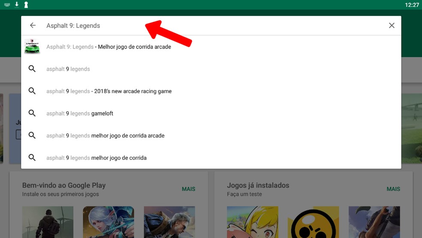422x238 pixels.
Task: Click the keyhole icon in status bar
Action: [x=26, y=5]
